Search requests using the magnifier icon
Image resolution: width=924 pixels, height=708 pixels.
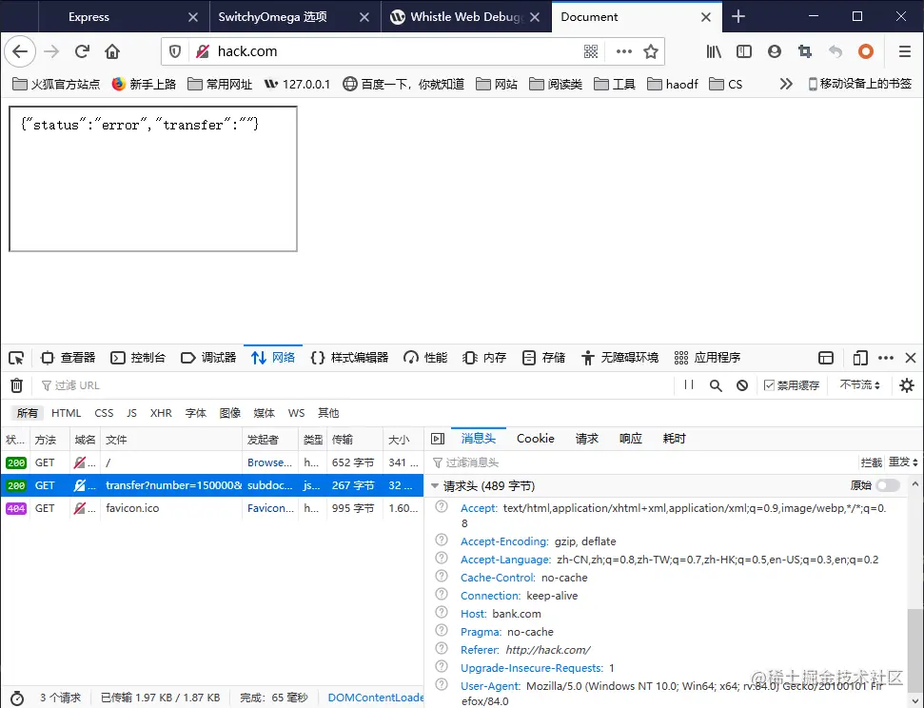[x=717, y=385]
